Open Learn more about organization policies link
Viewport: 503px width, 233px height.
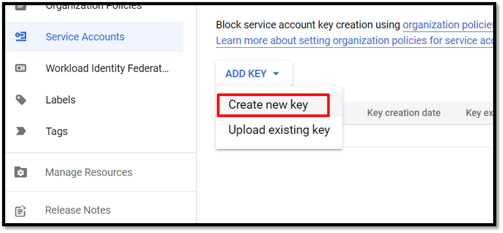tap(354, 41)
